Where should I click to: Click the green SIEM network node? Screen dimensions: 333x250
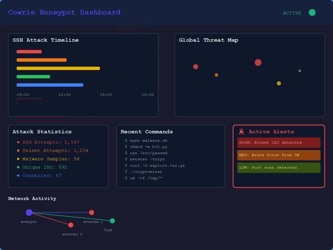click(x=112, y=221)
